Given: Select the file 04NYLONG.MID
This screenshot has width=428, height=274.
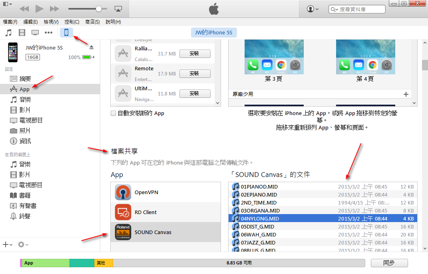Looking at the screenshot, I should point(323,218).
